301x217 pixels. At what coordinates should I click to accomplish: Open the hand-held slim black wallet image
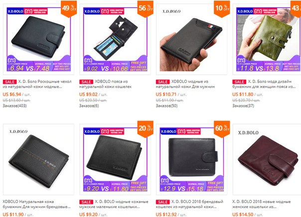click(191, 39)
